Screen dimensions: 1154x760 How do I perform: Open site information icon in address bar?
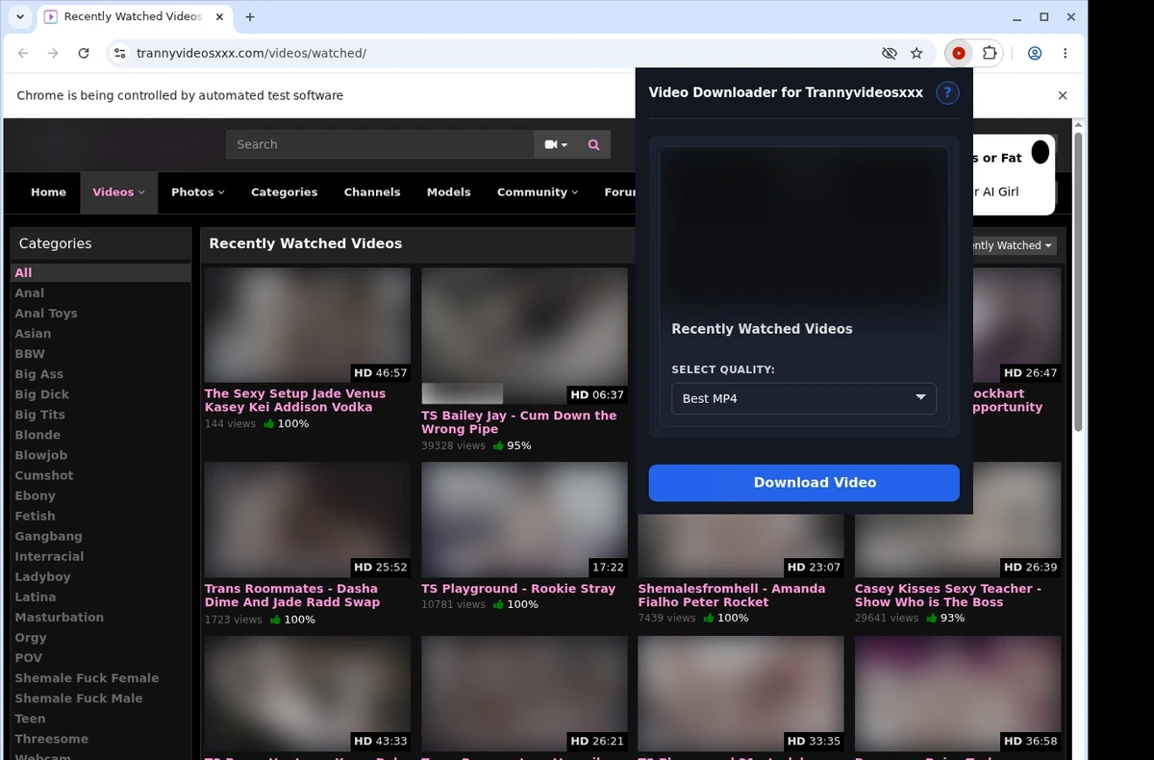pyautogui.click(x=119, y=54)
